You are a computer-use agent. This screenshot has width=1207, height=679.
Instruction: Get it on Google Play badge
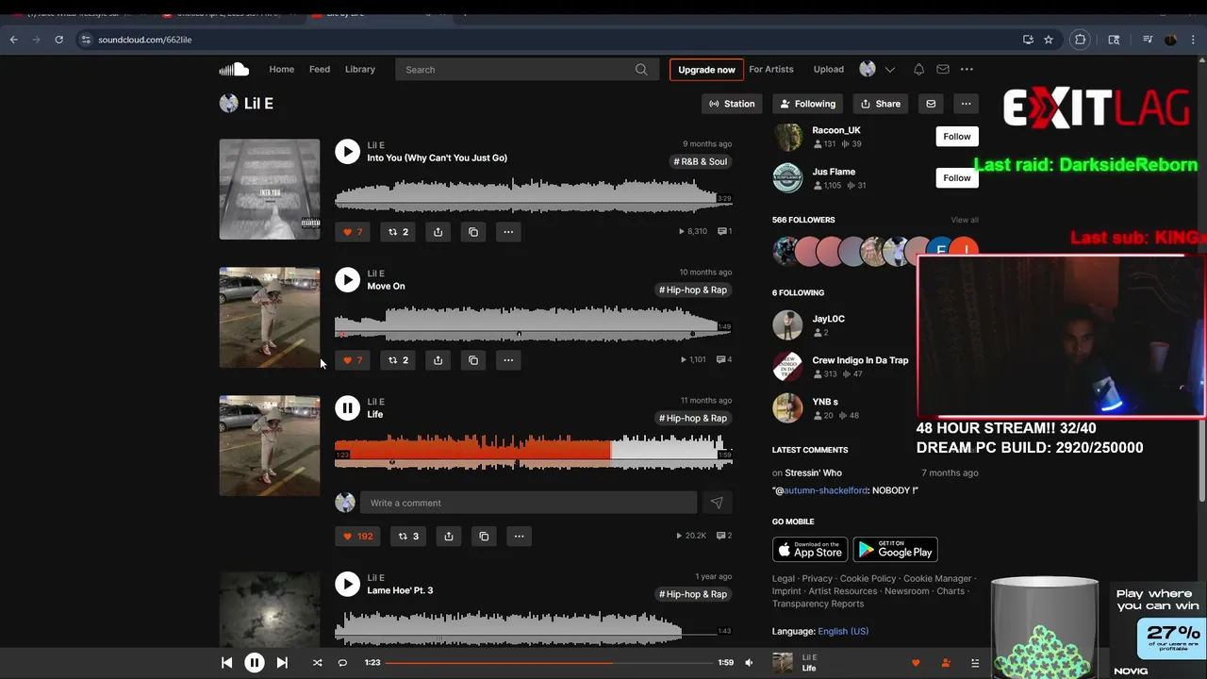(895, 550)
